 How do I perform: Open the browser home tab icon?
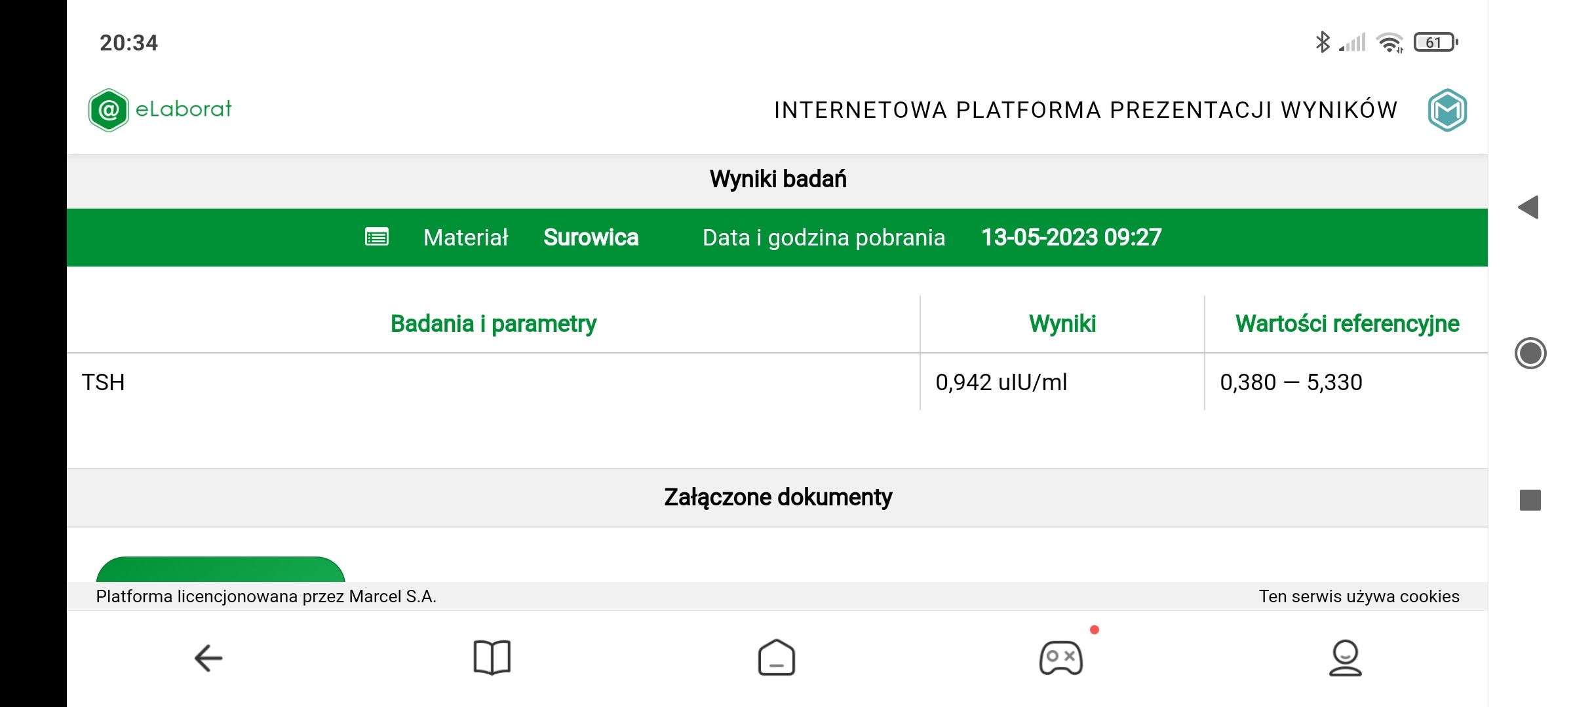pos(777,658)
